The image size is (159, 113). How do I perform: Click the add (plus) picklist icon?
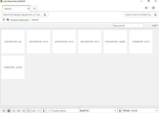[x=9, y=111]
